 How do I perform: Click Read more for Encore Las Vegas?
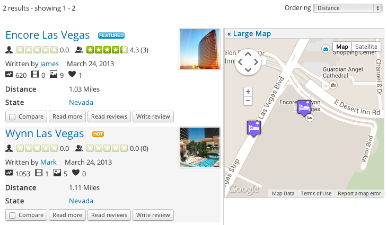[x=67, y=116]
